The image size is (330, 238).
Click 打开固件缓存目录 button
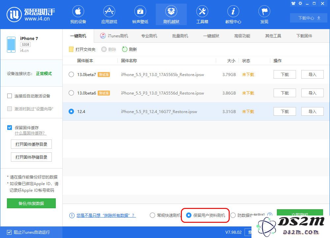pyautogui.click(x=31, y=144)
